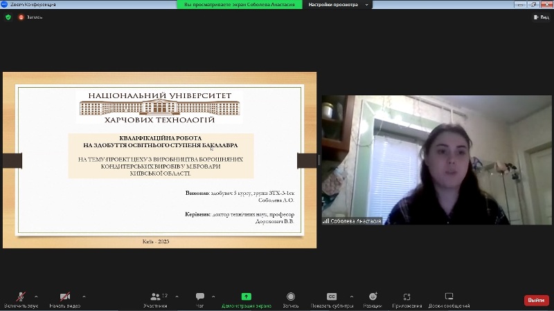Open the Реакции reactions menu

(x=373, y=301)
